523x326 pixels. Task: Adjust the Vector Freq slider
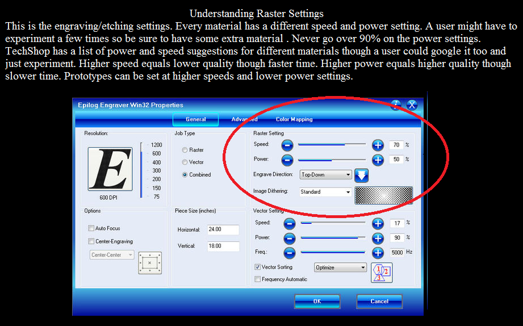click(x=333, y=253)
